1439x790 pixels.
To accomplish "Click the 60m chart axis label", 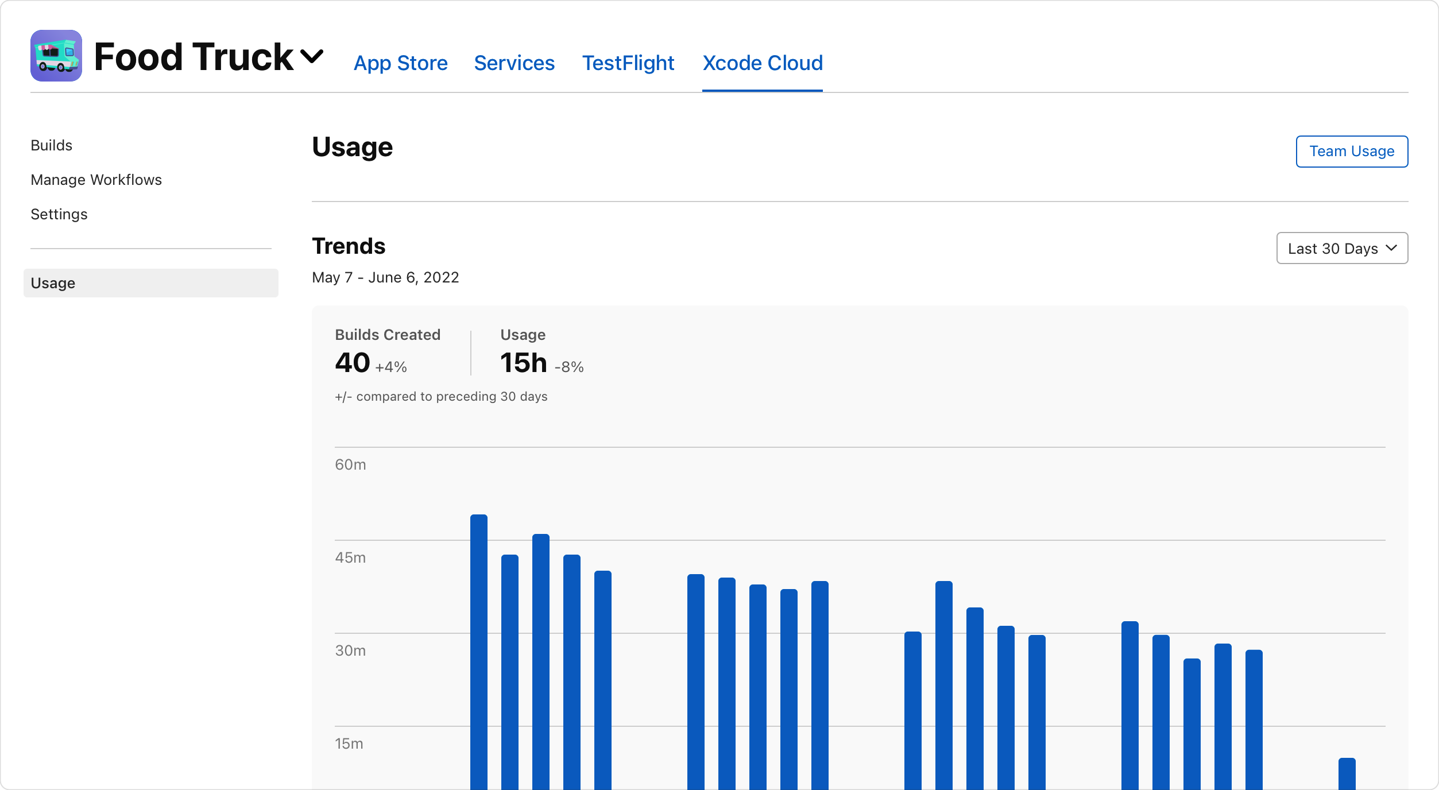I will tap(350, 464).
